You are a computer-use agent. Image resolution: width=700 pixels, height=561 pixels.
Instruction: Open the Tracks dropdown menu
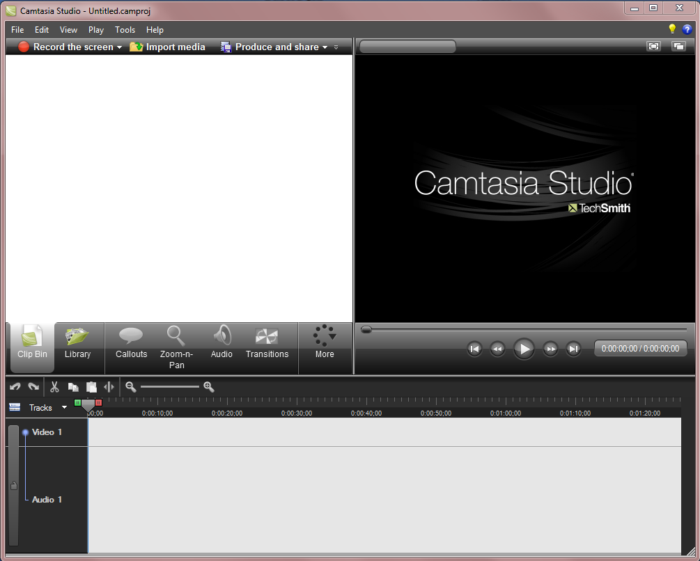pos(64,407)
